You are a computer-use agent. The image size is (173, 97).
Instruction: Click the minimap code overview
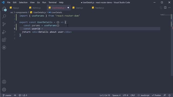[165, 15]
